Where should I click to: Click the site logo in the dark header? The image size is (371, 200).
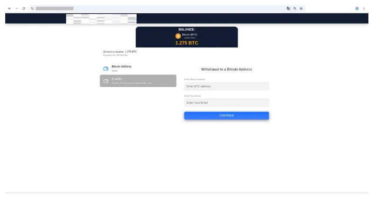coord(101,19)
